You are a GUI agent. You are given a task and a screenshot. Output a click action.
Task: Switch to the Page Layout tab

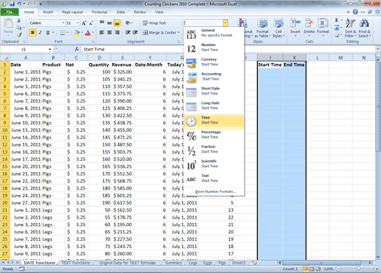point(73,12)
